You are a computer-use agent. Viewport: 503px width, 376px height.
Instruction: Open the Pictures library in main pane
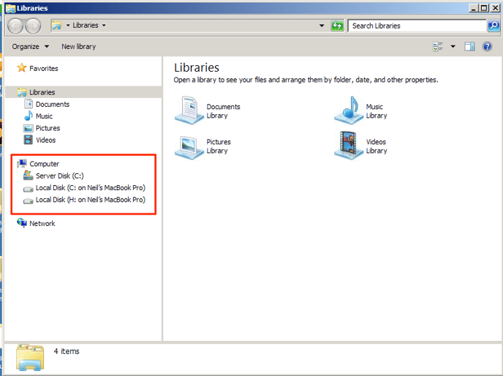point(189,146)
